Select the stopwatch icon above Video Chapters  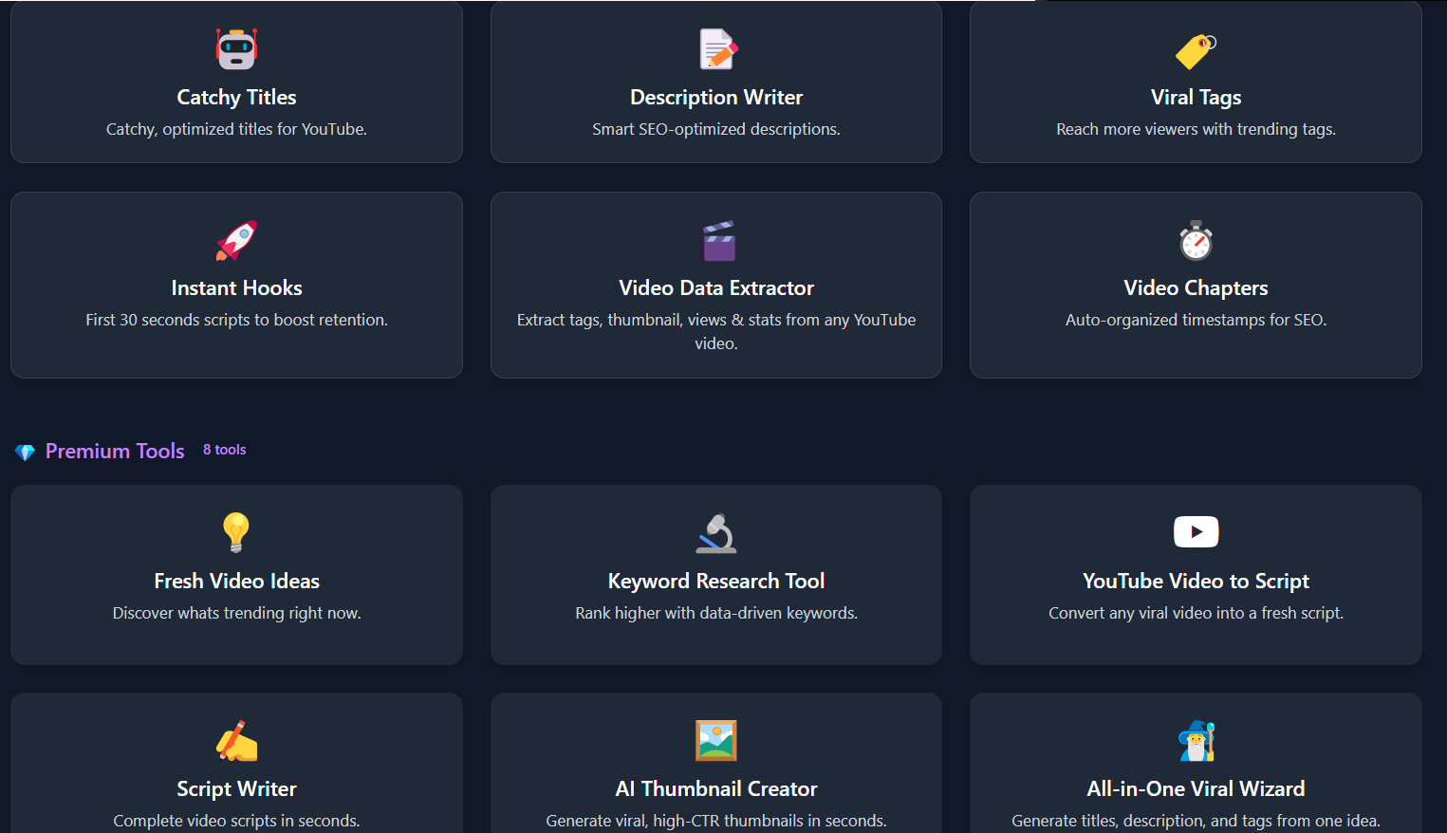point(1196,240)
